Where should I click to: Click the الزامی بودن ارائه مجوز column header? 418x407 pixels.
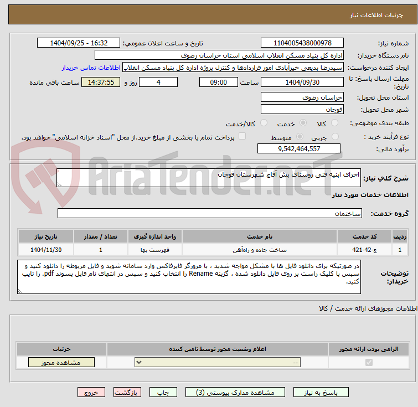click(369, 349)
